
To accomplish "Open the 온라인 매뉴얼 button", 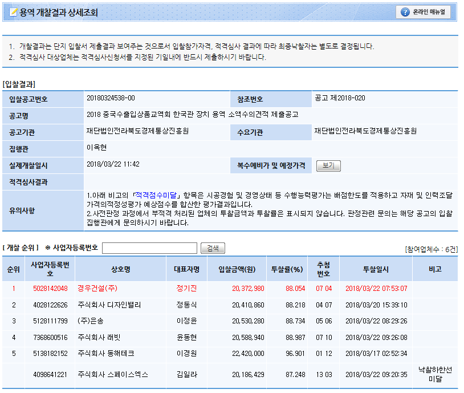I will point(424,12).
